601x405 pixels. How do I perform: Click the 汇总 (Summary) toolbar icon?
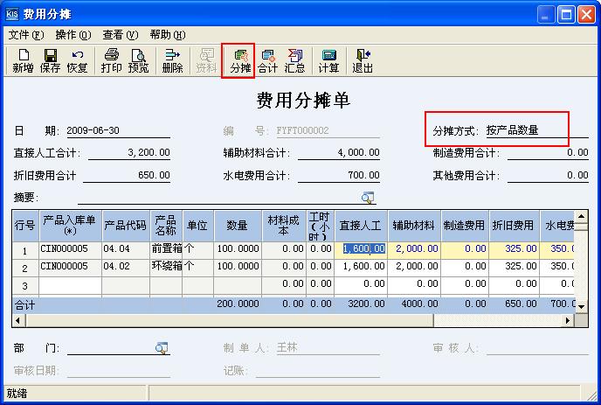(294, 61)
